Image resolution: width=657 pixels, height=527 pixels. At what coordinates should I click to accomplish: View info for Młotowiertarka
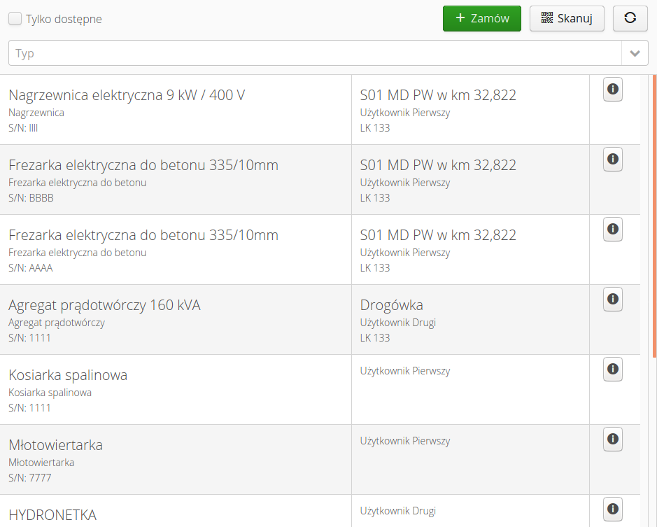coord(612,440)
